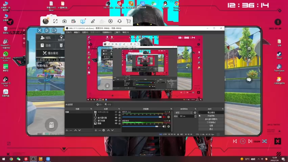Click the profile avatar in floating toolbar
The width and height of the screenshot is (288, 162).
point(46,21)
